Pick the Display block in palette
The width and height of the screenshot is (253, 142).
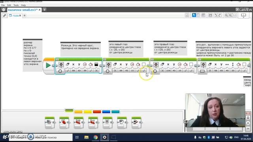click(108, 123)
